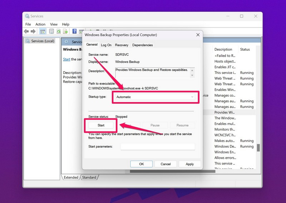Open the blue Help toolbar icon
286x203 pixels.
coord(75,31)
